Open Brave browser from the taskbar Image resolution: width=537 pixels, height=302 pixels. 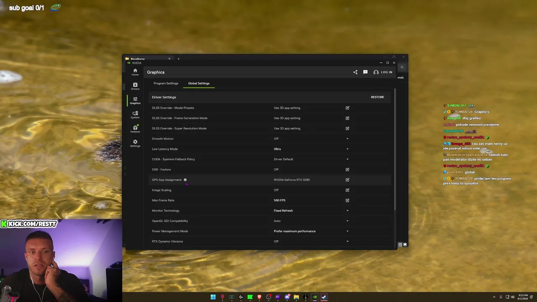(259, 297)
